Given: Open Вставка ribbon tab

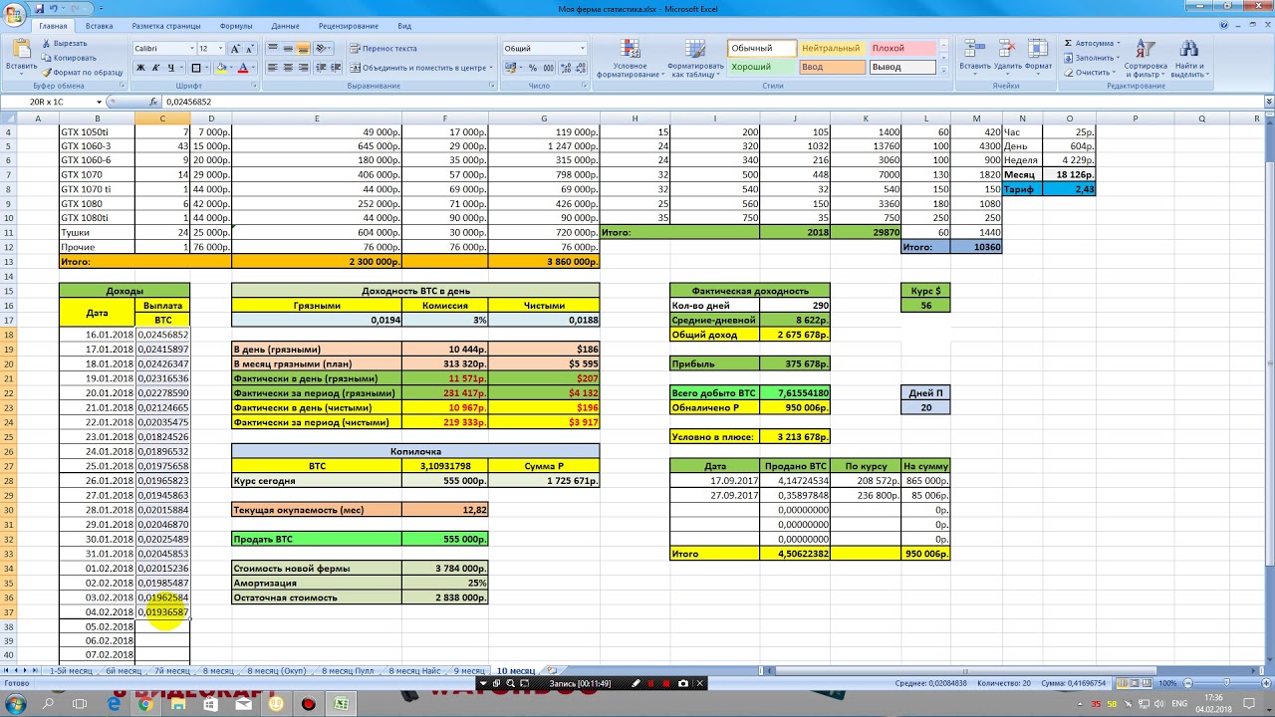Looking at the screenshot, I should point(99,26).
